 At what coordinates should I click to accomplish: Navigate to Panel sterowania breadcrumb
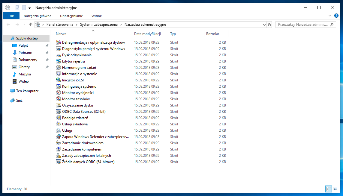[x=60, y=25]
